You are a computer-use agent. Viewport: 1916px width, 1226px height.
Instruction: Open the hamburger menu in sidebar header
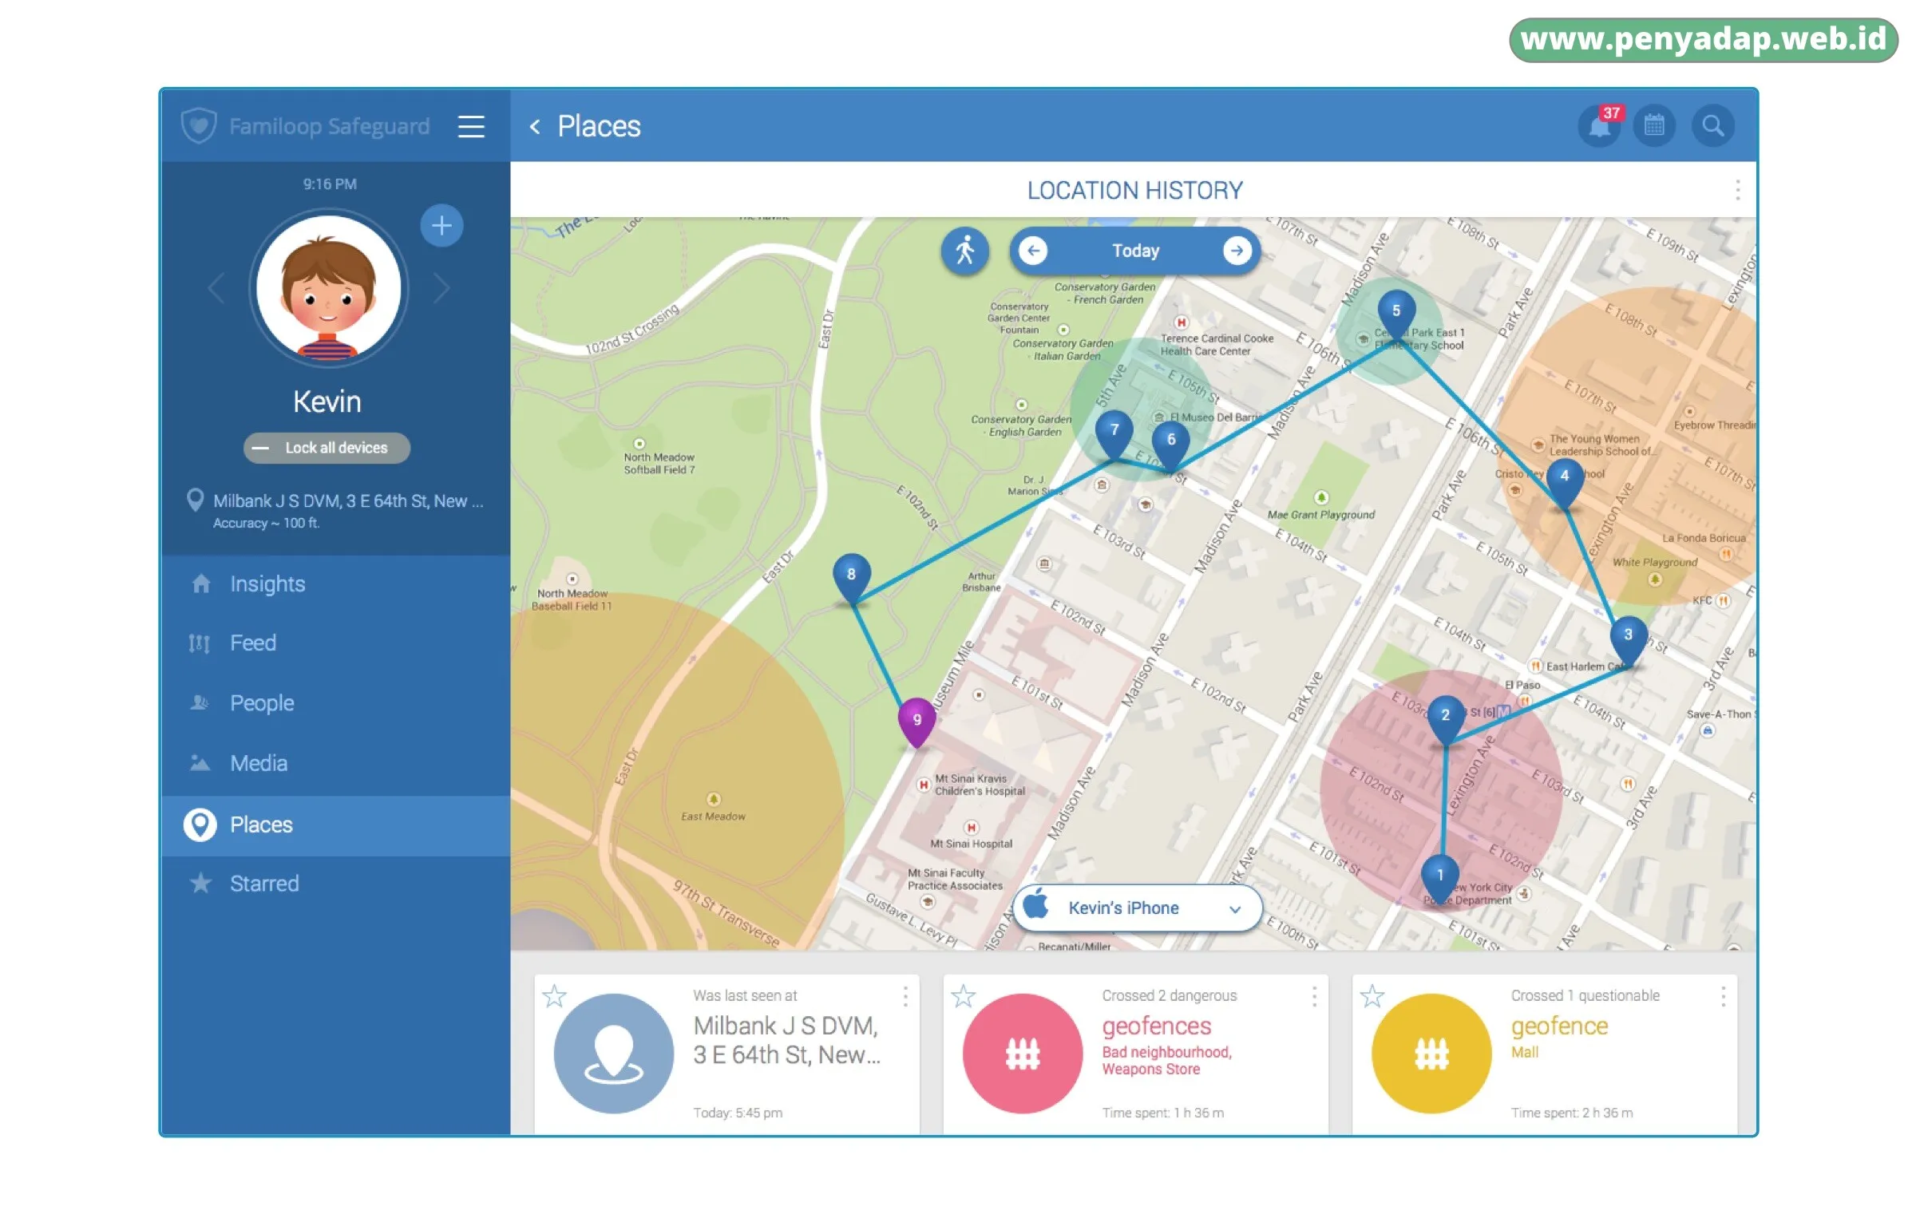pos(471,126)
